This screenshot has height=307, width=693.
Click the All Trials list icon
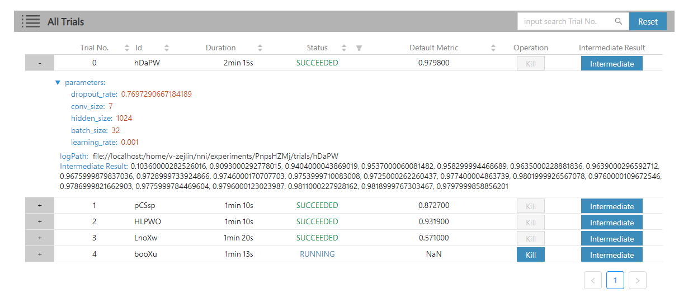coord(31,22)
